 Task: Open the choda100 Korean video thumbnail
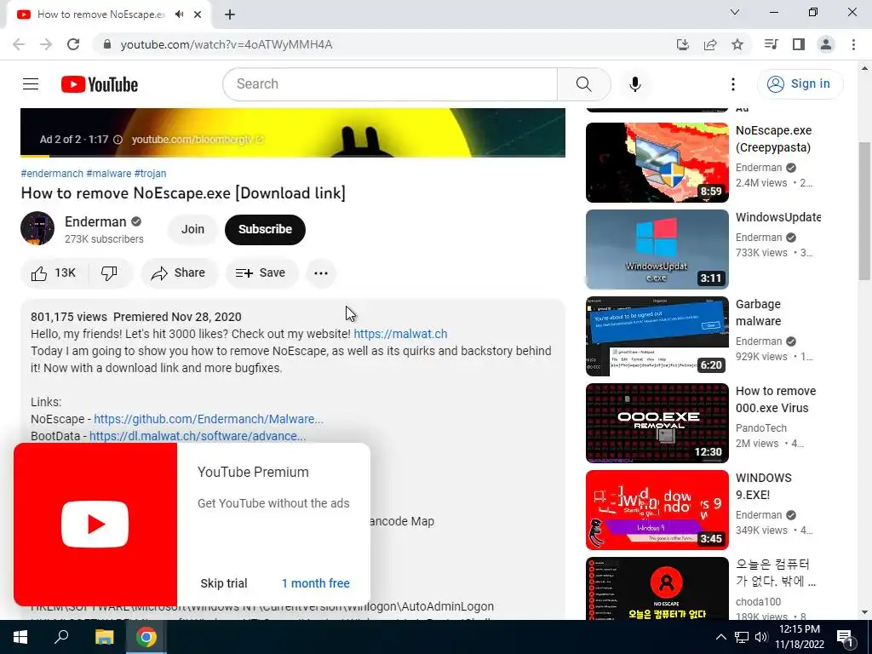click(x=657, y=588)
